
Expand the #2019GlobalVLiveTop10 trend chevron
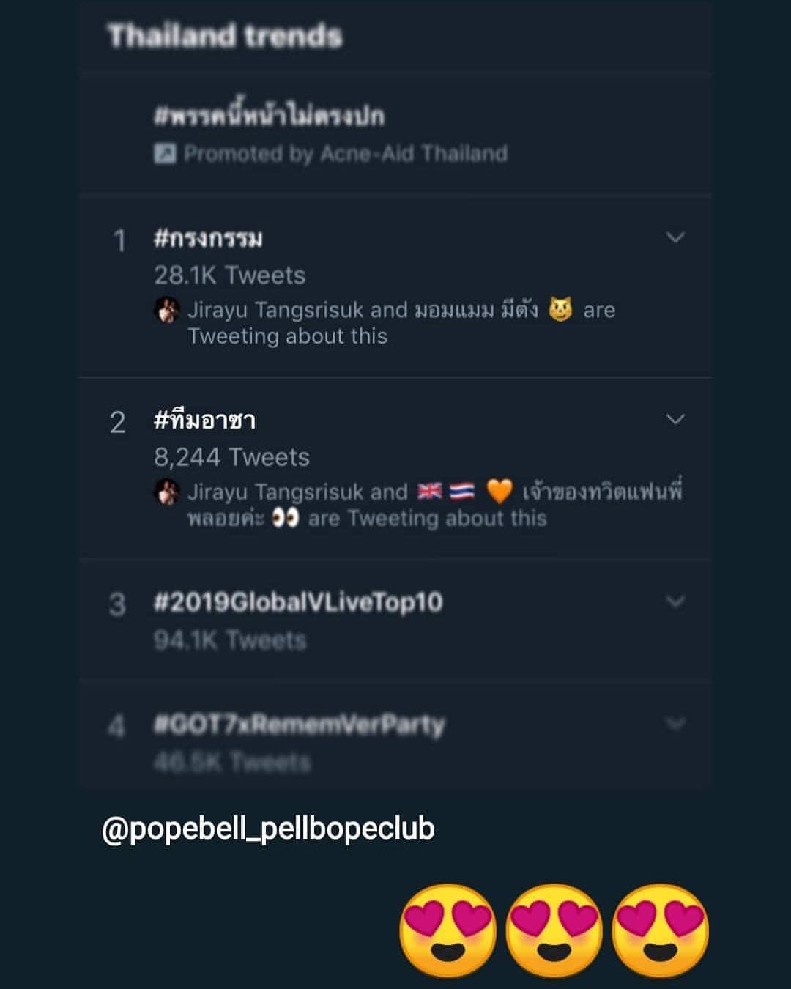click(x=675, y=601)
